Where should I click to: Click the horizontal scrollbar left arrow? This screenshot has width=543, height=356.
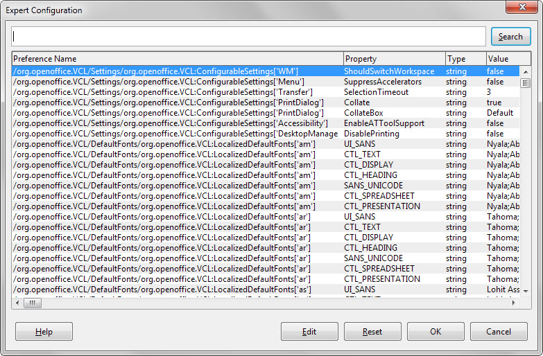click(x=17, y=303)
